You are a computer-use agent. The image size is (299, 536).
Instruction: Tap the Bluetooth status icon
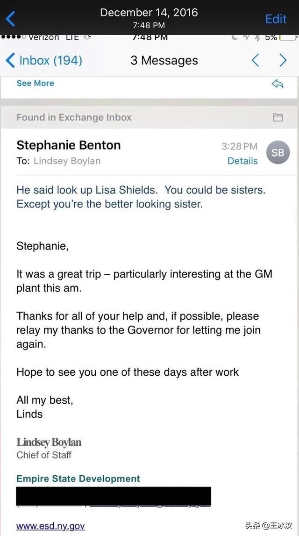[x=257, y=38]
